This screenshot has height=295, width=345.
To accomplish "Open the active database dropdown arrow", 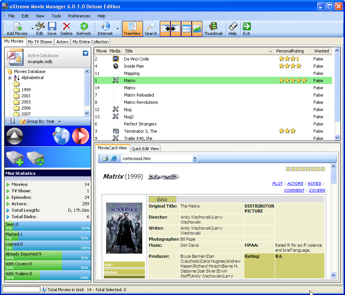I will pyautogui.click(x=86, y=53).
